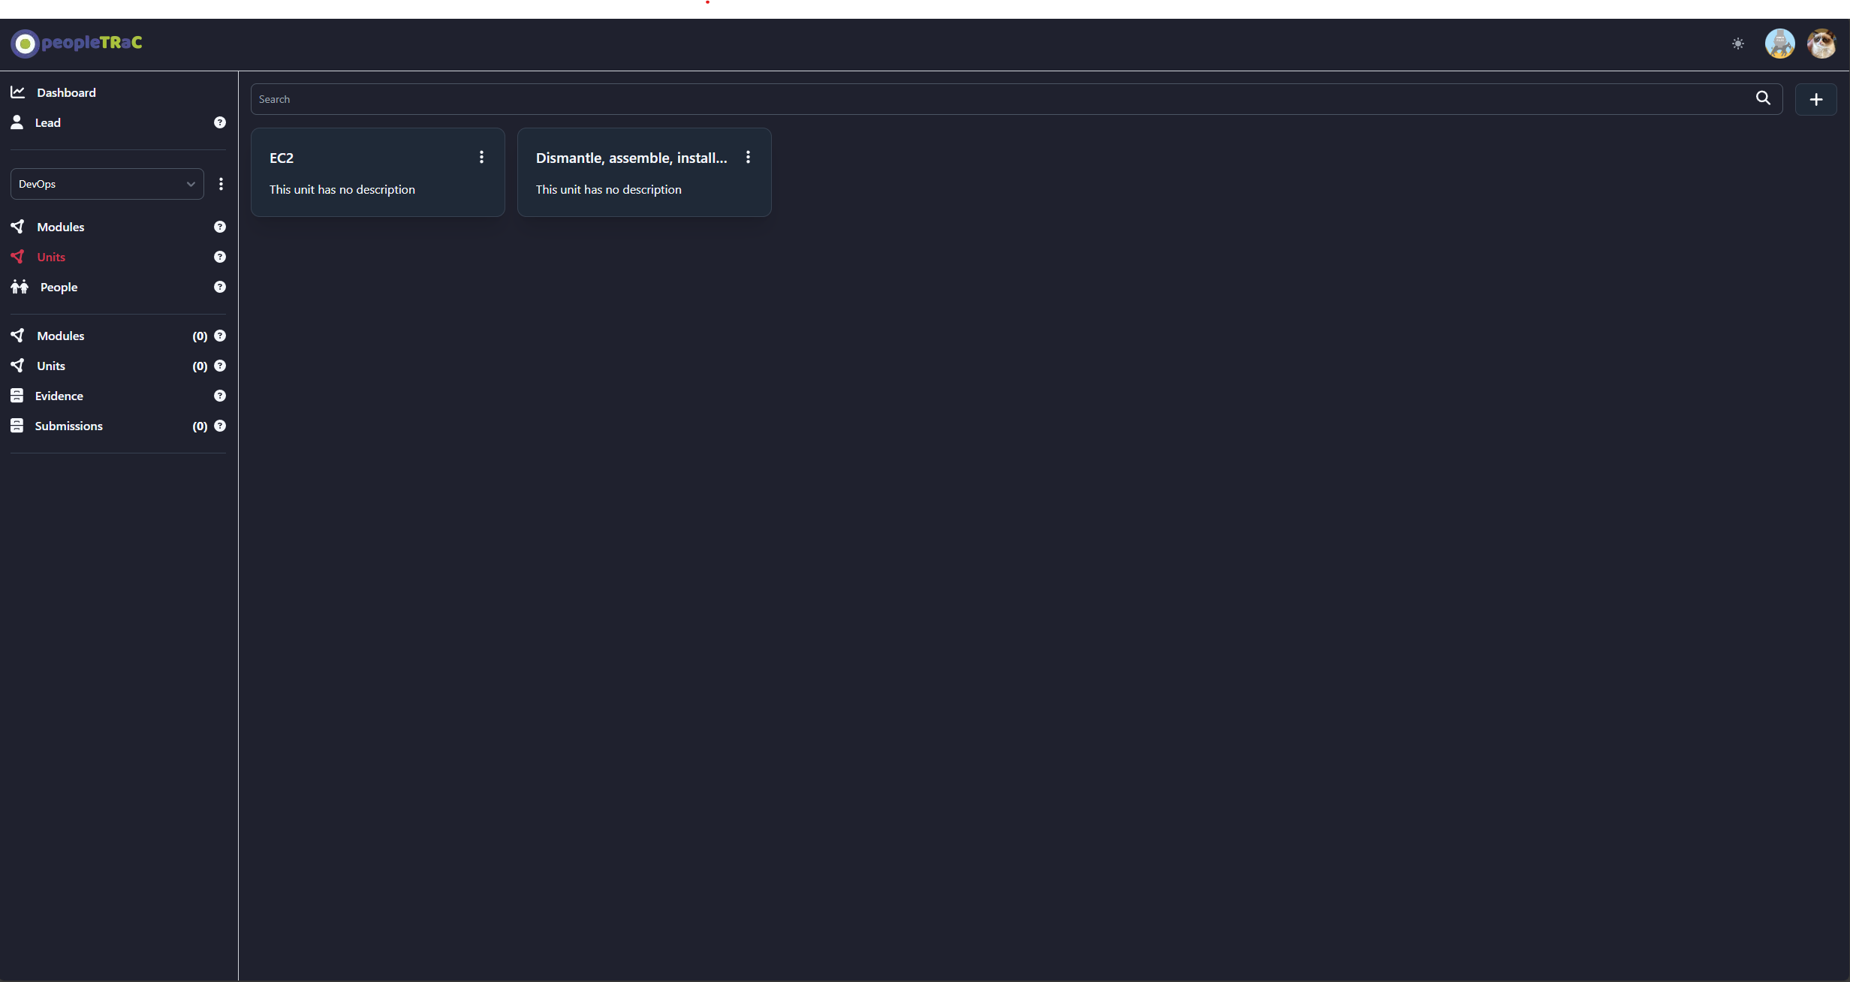Open Submissions section
This screenshot has height=982, width=1850.
point(68,426)
